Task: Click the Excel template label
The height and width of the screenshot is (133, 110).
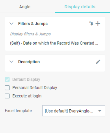Action: click(x=18, y=111)
